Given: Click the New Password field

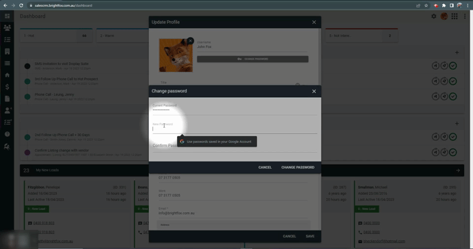Looking at the screenshot, I should pos(234,128).
